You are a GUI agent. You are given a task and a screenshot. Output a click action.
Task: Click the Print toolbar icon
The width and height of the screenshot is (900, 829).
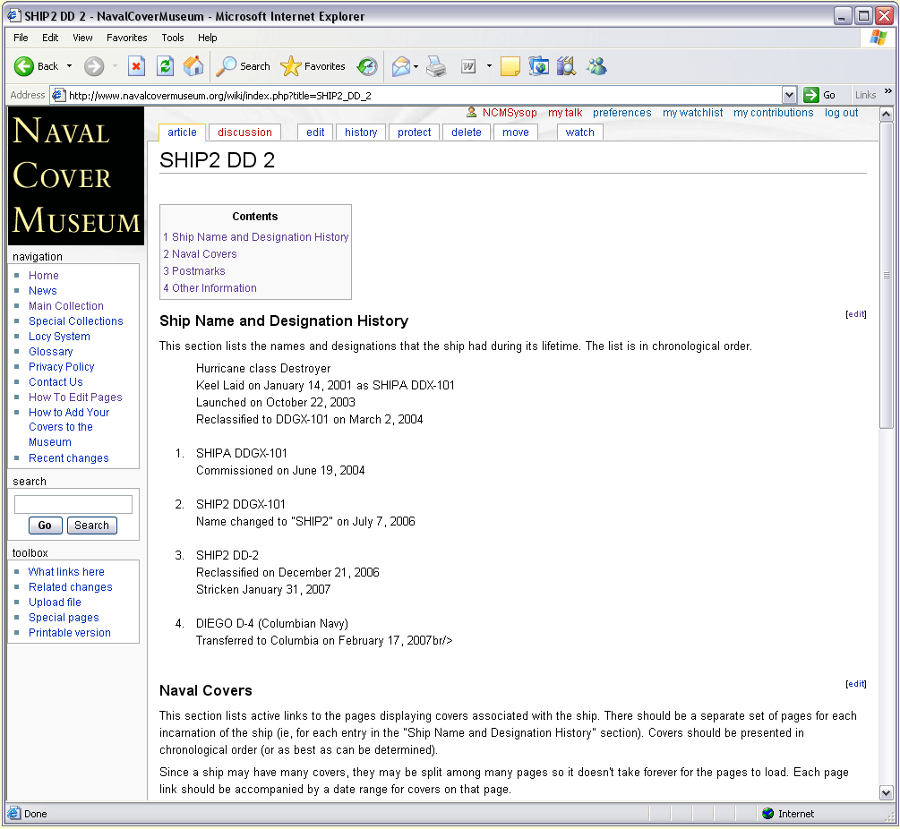[436, 66]
